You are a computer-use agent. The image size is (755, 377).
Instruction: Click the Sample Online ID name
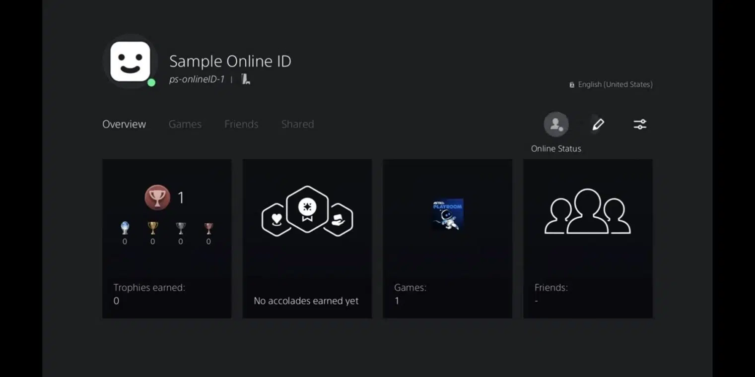click(x=230, y=62)
